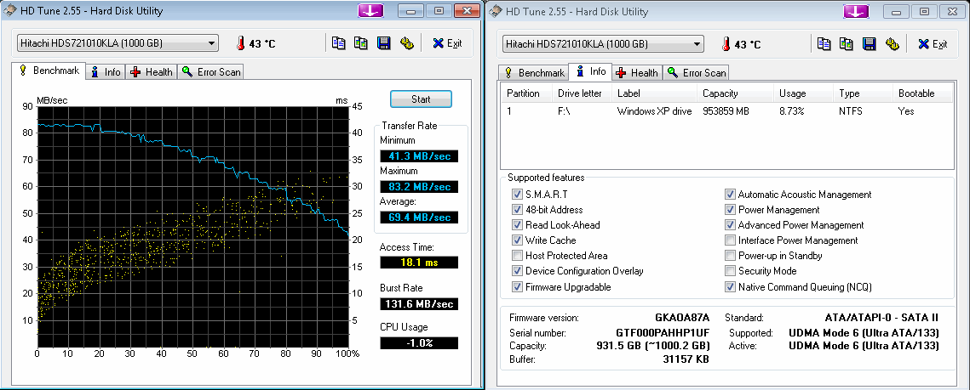Click the Label column header
The width and height of the screenshot is (970, 390).
[655, 93]
